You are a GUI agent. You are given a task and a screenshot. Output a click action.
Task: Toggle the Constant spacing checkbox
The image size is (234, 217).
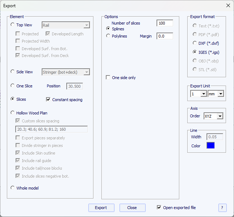tap(49, 100)
